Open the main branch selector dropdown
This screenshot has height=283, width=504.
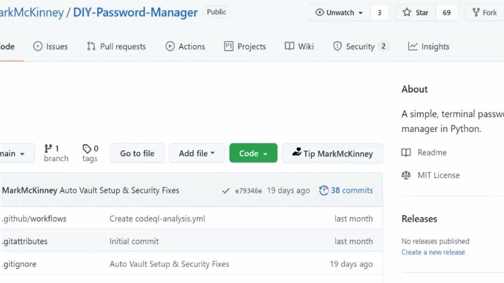pos(17,153)
